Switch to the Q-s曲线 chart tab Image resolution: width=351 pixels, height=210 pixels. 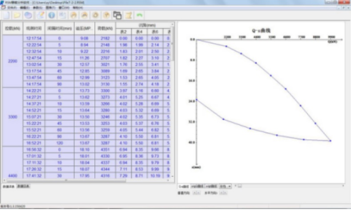coord(183,186)
